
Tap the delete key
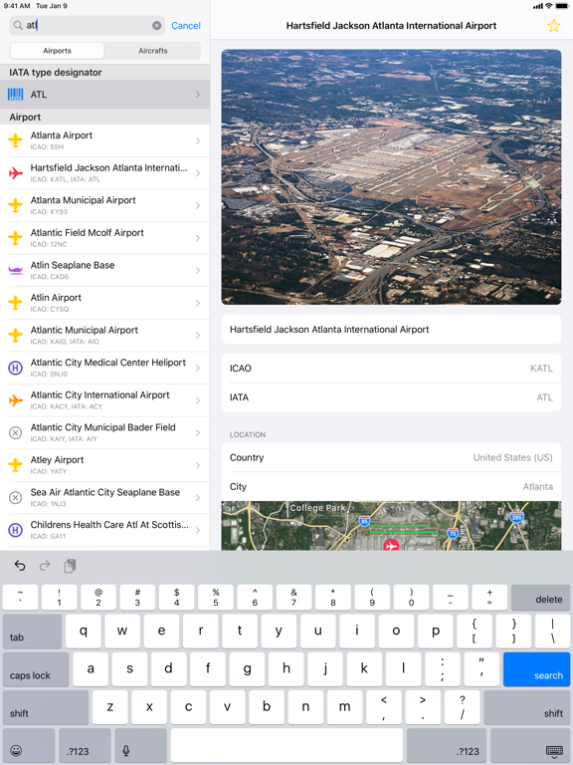pos(540,598)
